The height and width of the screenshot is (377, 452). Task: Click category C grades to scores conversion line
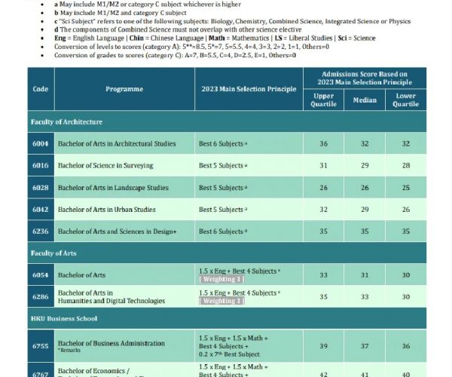(175, 55)
